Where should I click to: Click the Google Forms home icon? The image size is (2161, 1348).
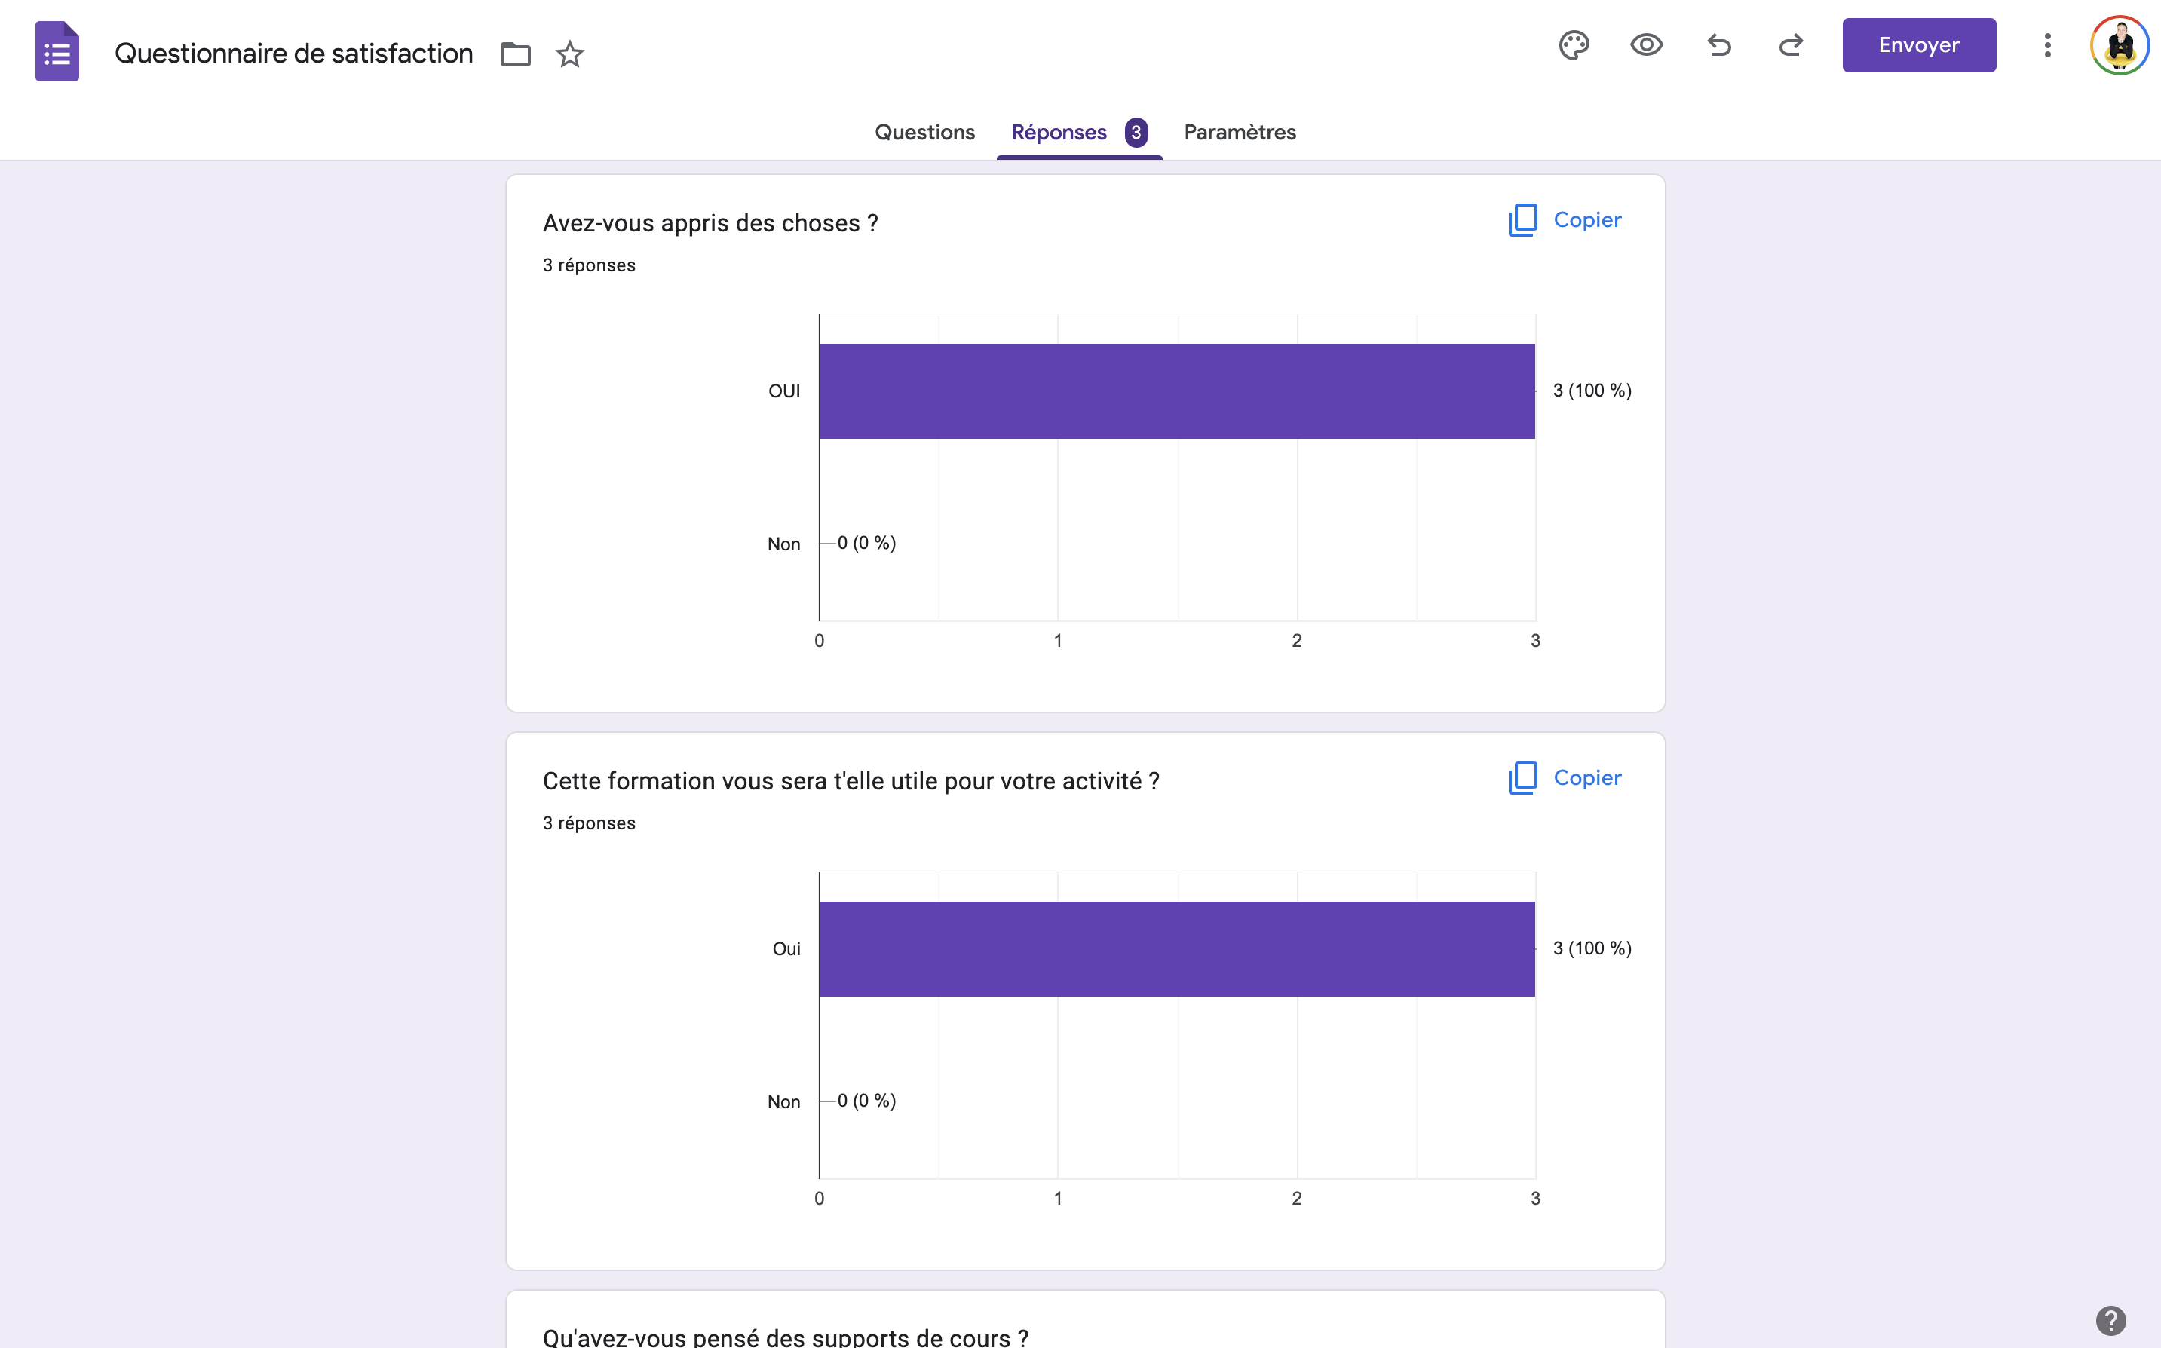click(x=57, y=52)
